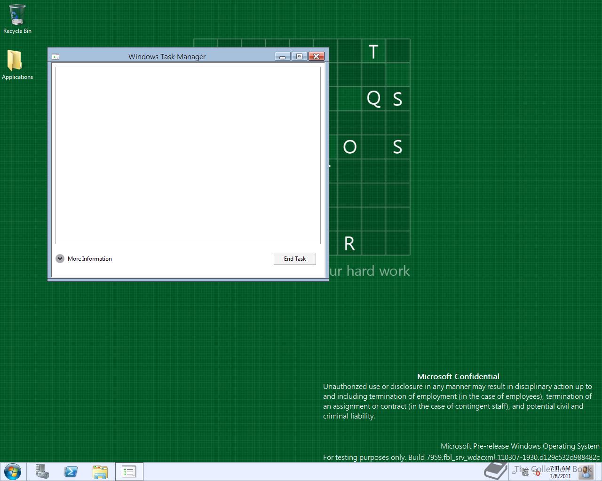Click the End Task button

coord(295,259)
